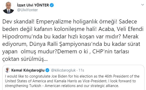Screen dimensions: 146x90
Task: Click the tweet ending 'çoktan sürülmüş...'
Action: tap(25, 59)
